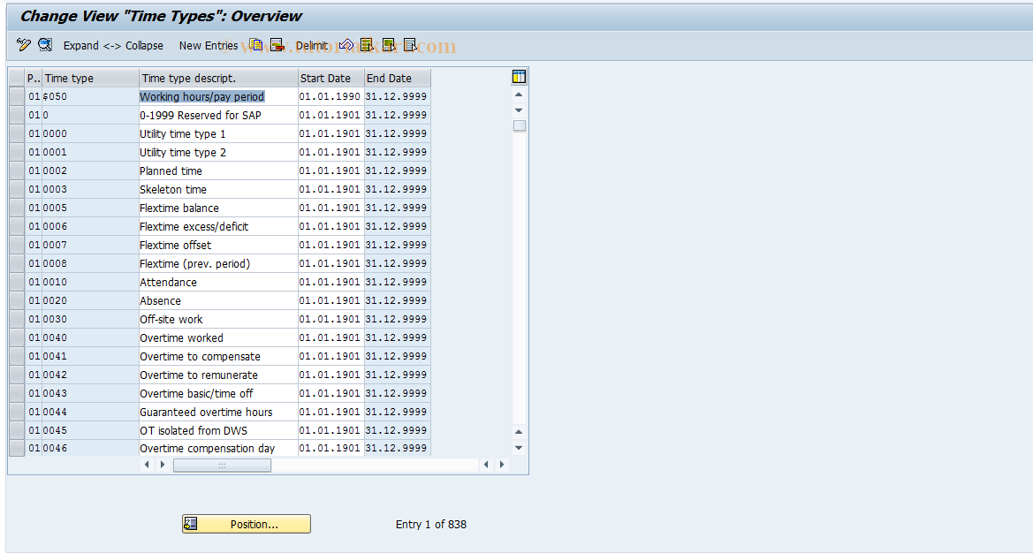
Task: Click start date 01.01.1990
Action: [x=330, y=96]
